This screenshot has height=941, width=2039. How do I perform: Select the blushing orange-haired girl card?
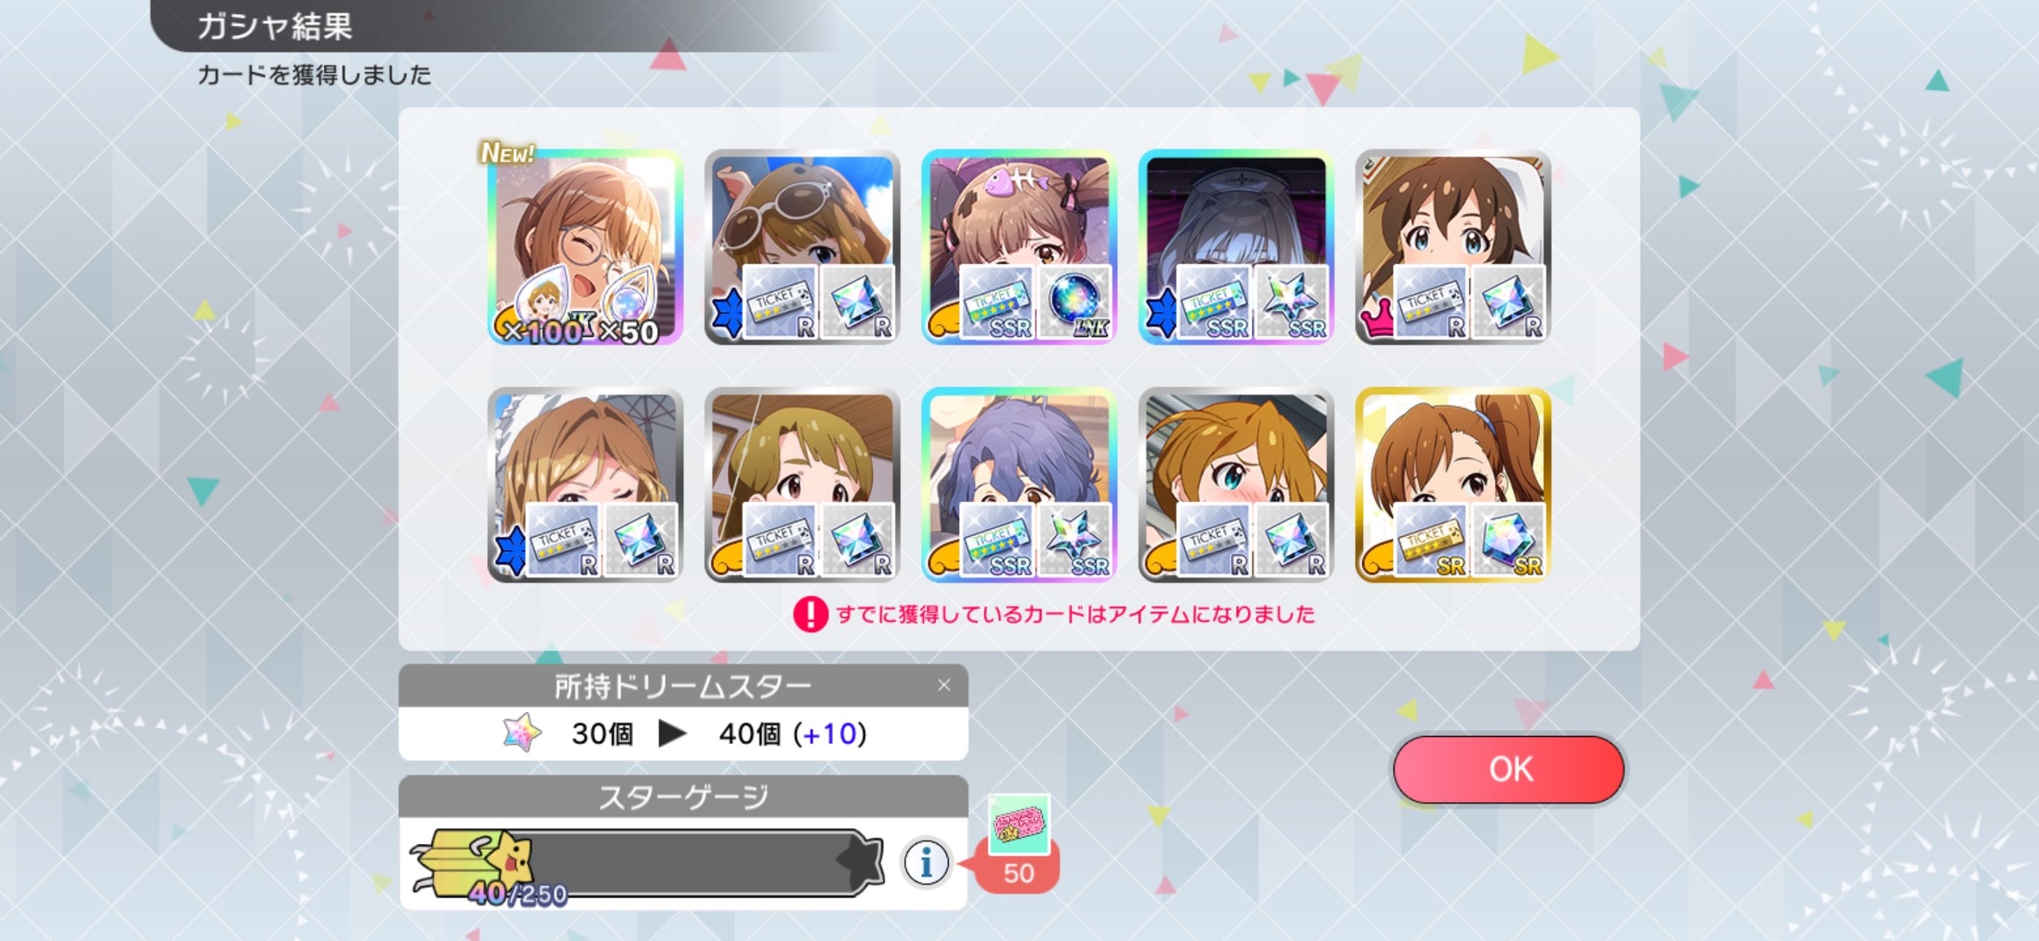1235,485
